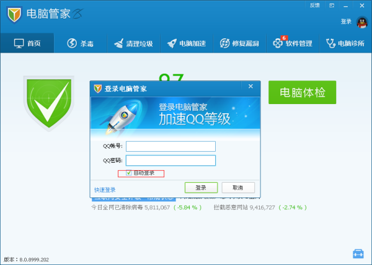Click the rocket banner in login dialog
372x265 pixels.
pyautogui.click(x=175, y=117)
